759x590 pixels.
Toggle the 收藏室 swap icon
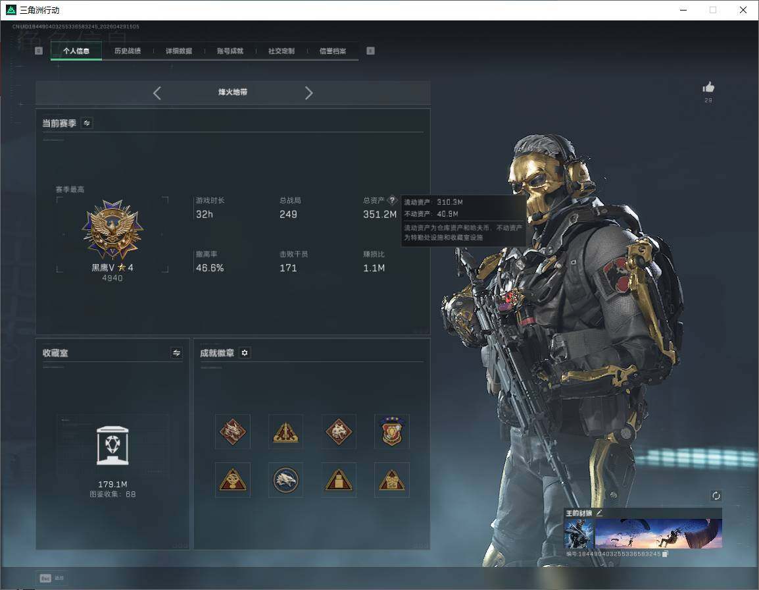click(x=177, y=353)
